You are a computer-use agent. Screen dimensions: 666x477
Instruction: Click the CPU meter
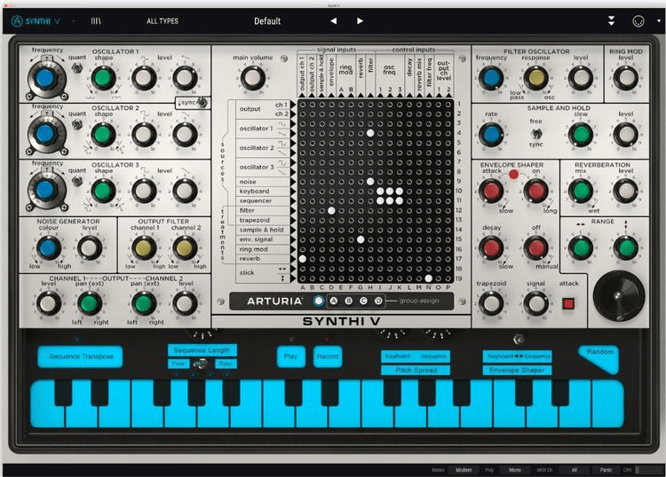click(x=642, y=470)
